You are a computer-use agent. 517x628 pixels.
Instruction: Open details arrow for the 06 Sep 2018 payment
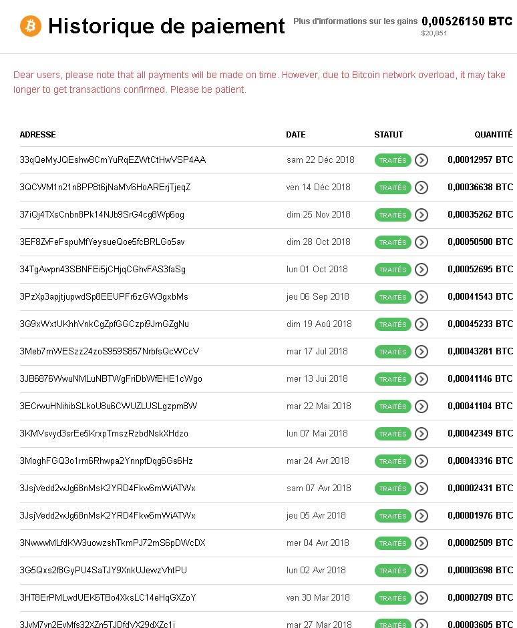421,297
